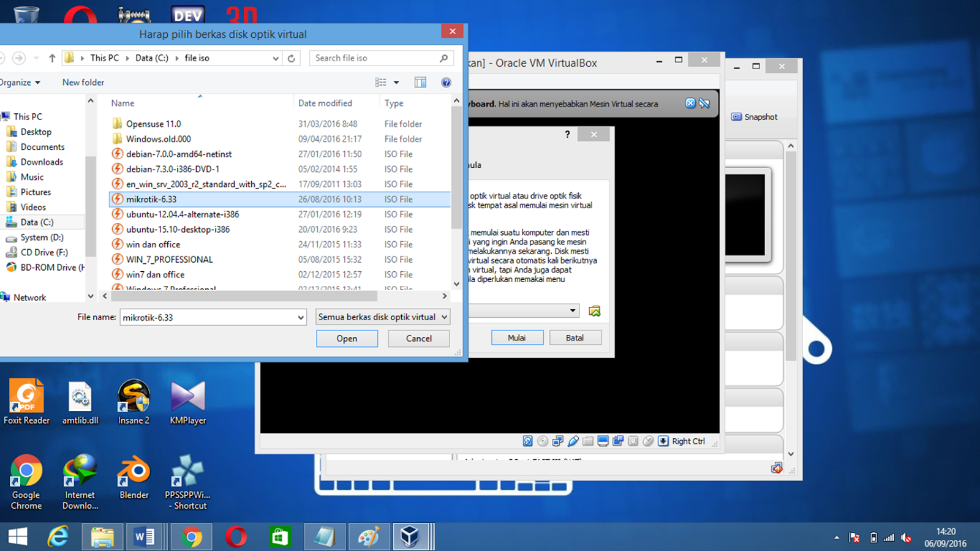Select the Windows.old.000 folder
The height and width of the screenshot is (551, 980).
(280, 139)
